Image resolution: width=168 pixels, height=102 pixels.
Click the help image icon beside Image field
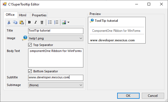tap(25, 38)
